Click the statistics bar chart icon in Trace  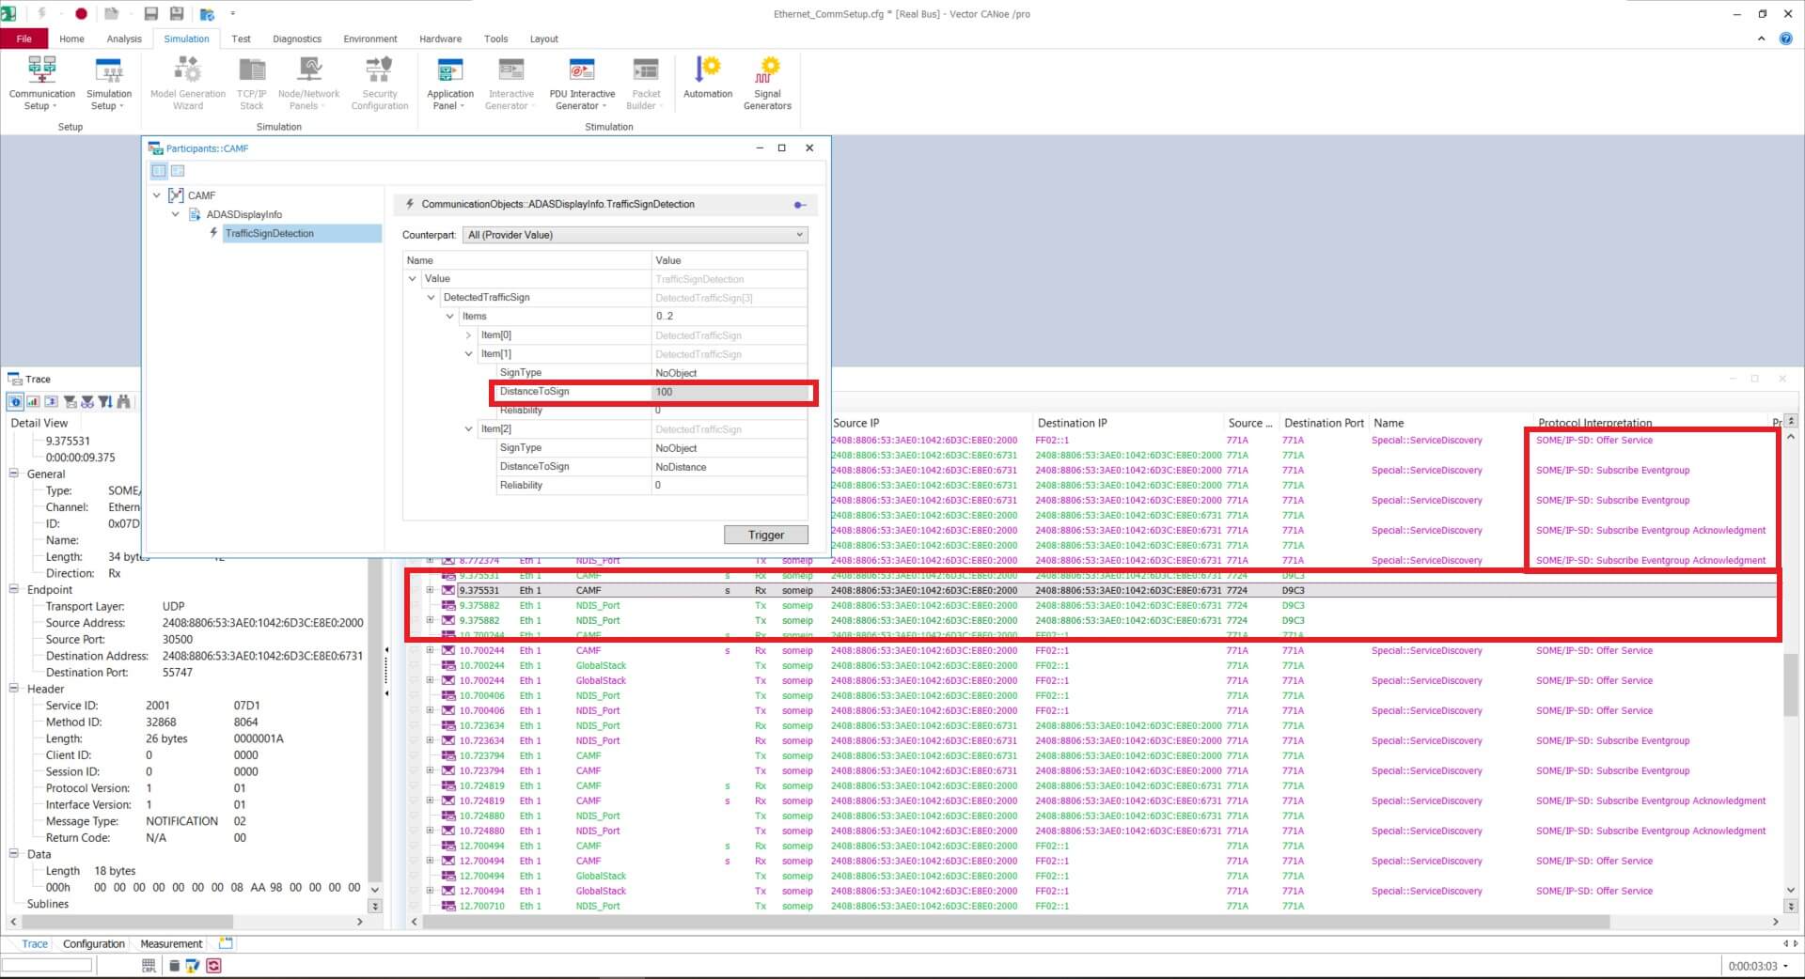coord(33,402)
